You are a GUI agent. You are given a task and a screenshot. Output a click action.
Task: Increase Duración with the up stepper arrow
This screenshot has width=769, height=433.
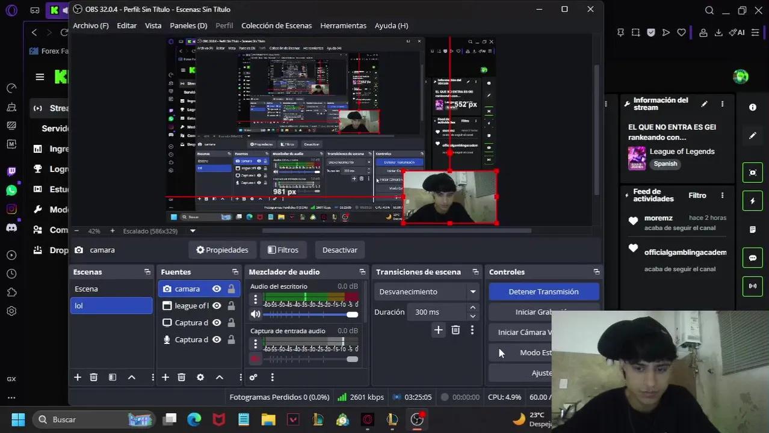(x=473, y=308)
